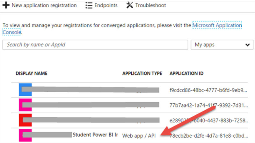Screen dimensions: 255x143
Task: Click the Web app / API type cell
Action: coord(139,136)
